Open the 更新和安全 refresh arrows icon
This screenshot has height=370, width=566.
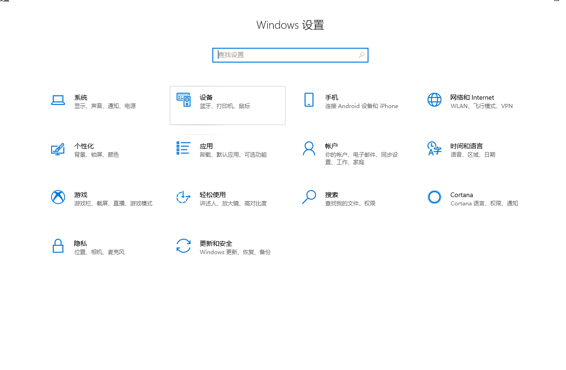pos(184,246)
